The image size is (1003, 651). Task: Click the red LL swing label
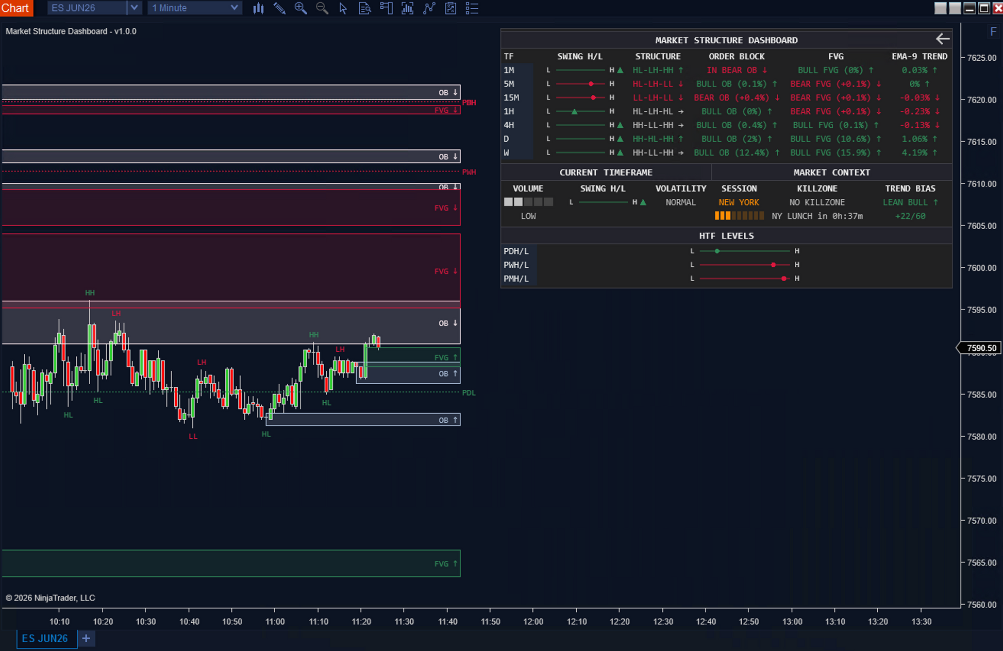(x=193, y=436)
